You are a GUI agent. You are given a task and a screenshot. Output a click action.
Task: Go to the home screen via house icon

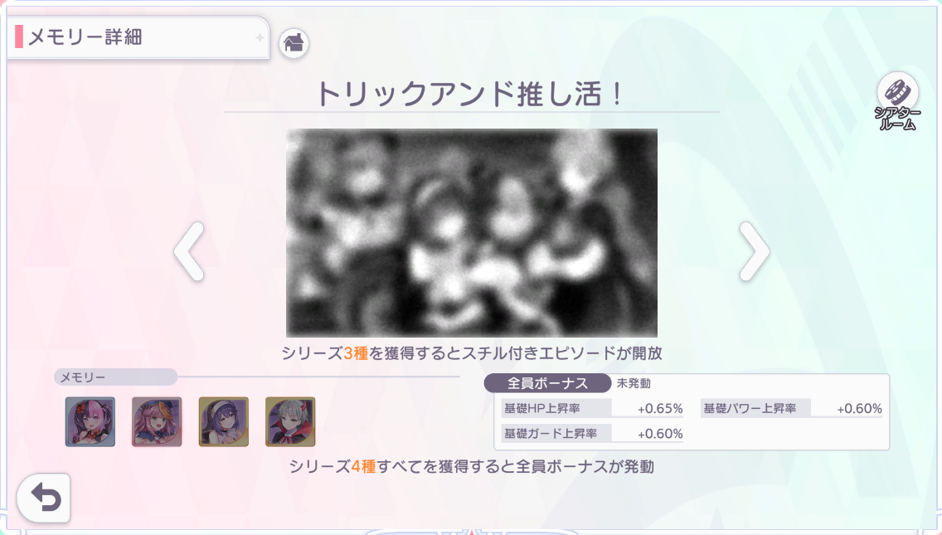(294, 43)
